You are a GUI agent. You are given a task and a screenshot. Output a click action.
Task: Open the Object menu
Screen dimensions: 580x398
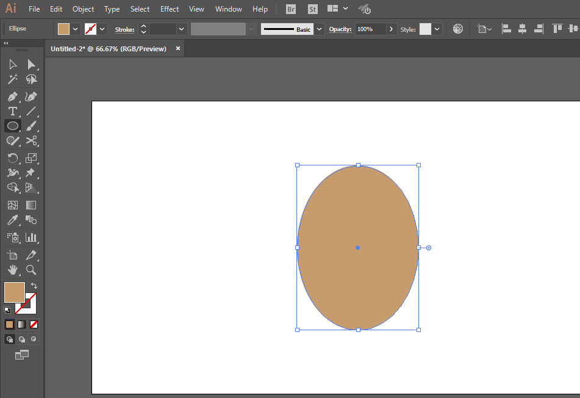pyautogui.click(x=83, y=9)
